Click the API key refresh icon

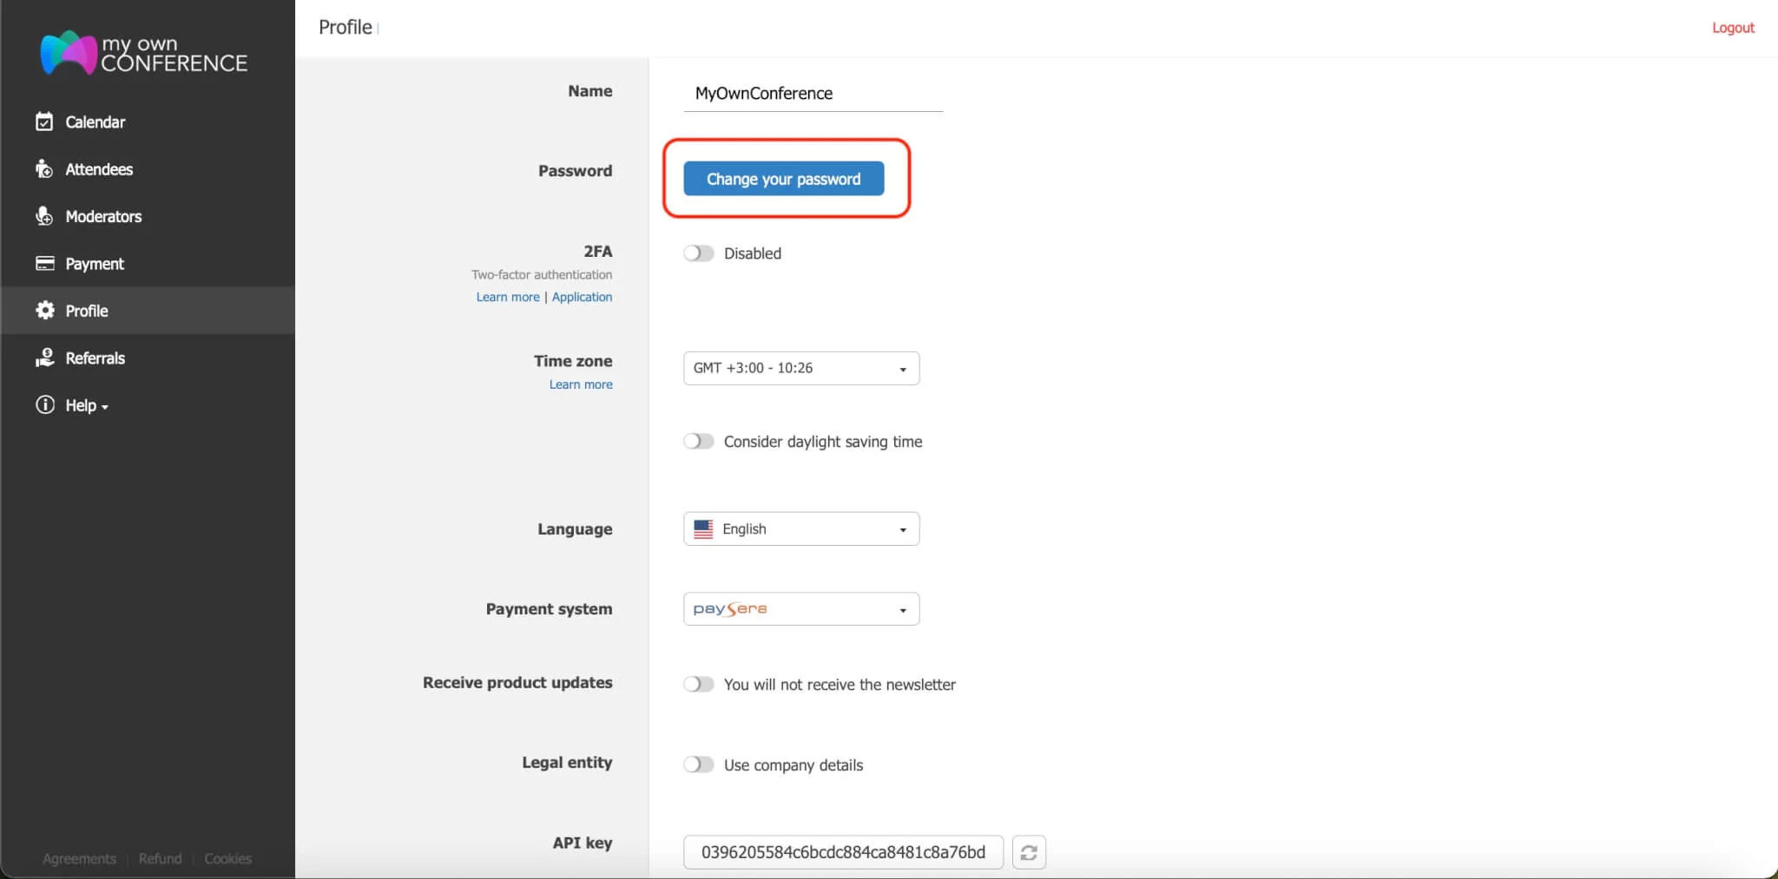point(1029,852)
